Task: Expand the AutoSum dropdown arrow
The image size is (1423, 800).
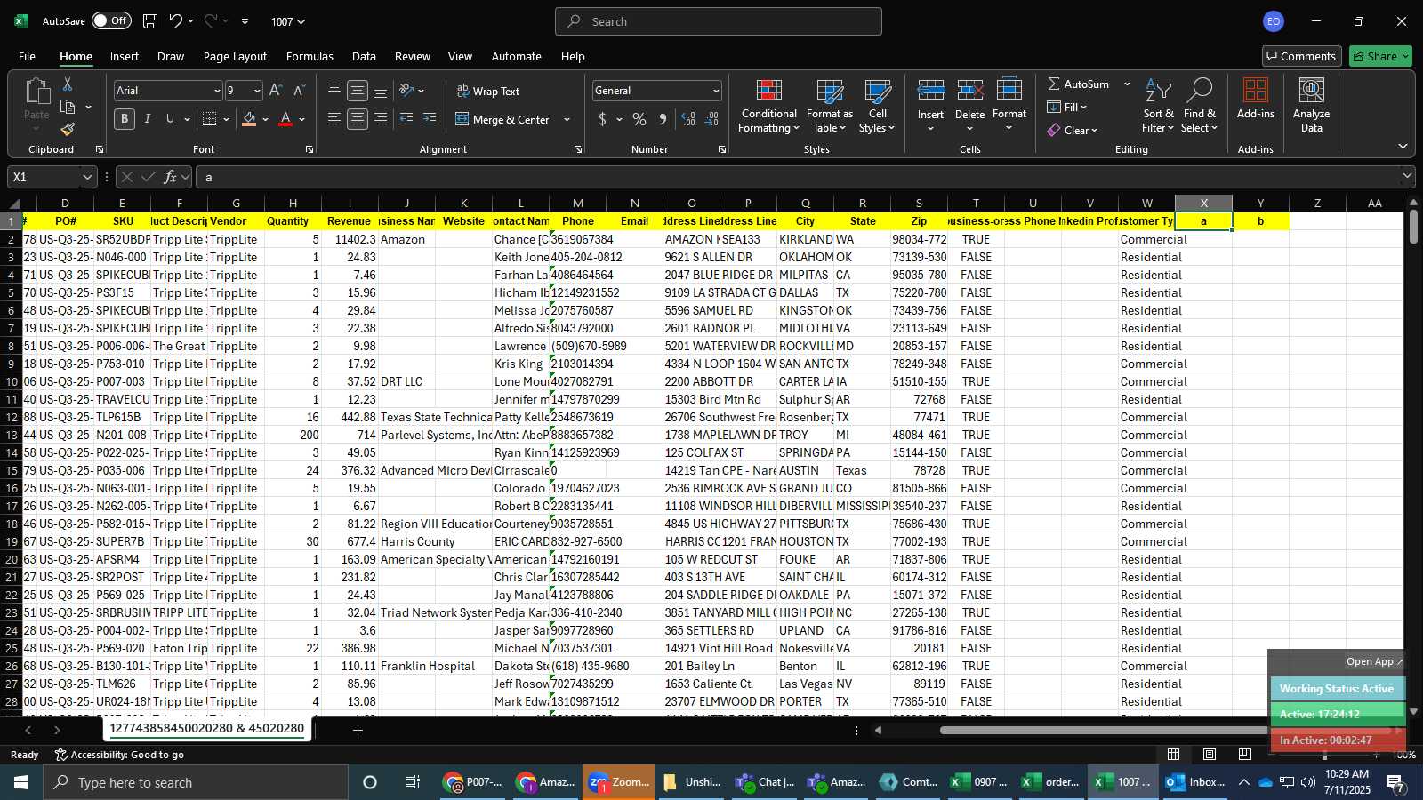Action: pyautogui.click(x=1127, y=84)
